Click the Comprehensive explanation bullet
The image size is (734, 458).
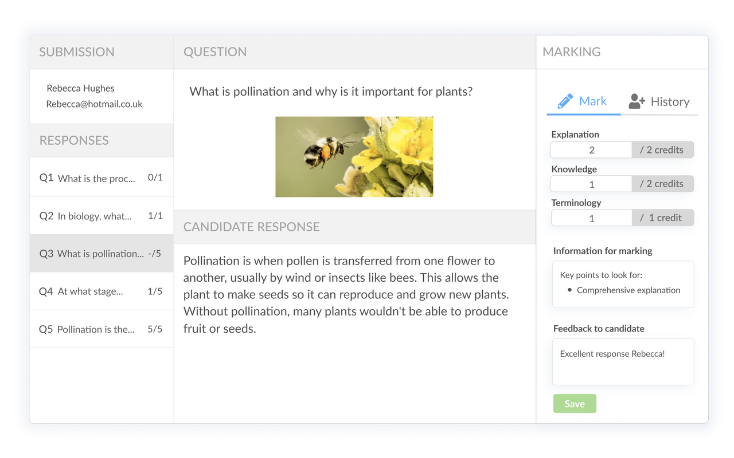(624, 290)
